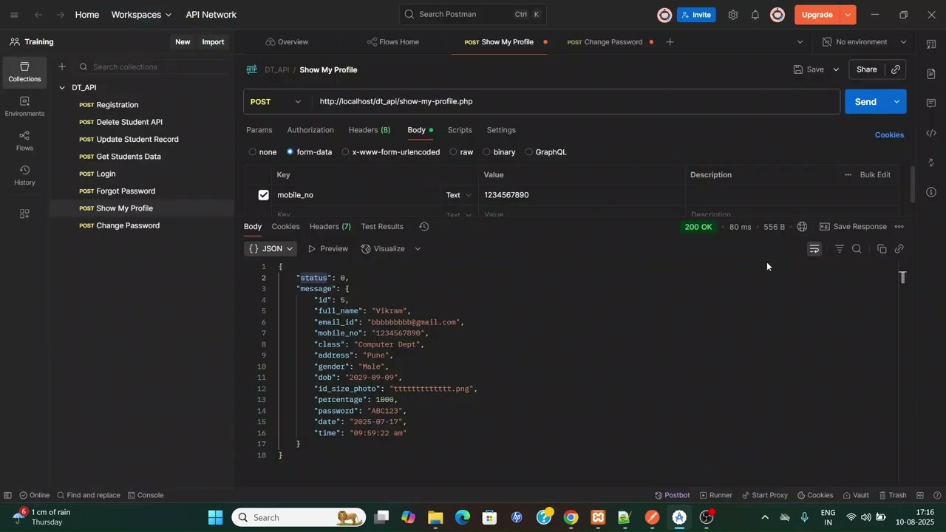Click the Send button

pyautogui.click(x=865, y=102)
